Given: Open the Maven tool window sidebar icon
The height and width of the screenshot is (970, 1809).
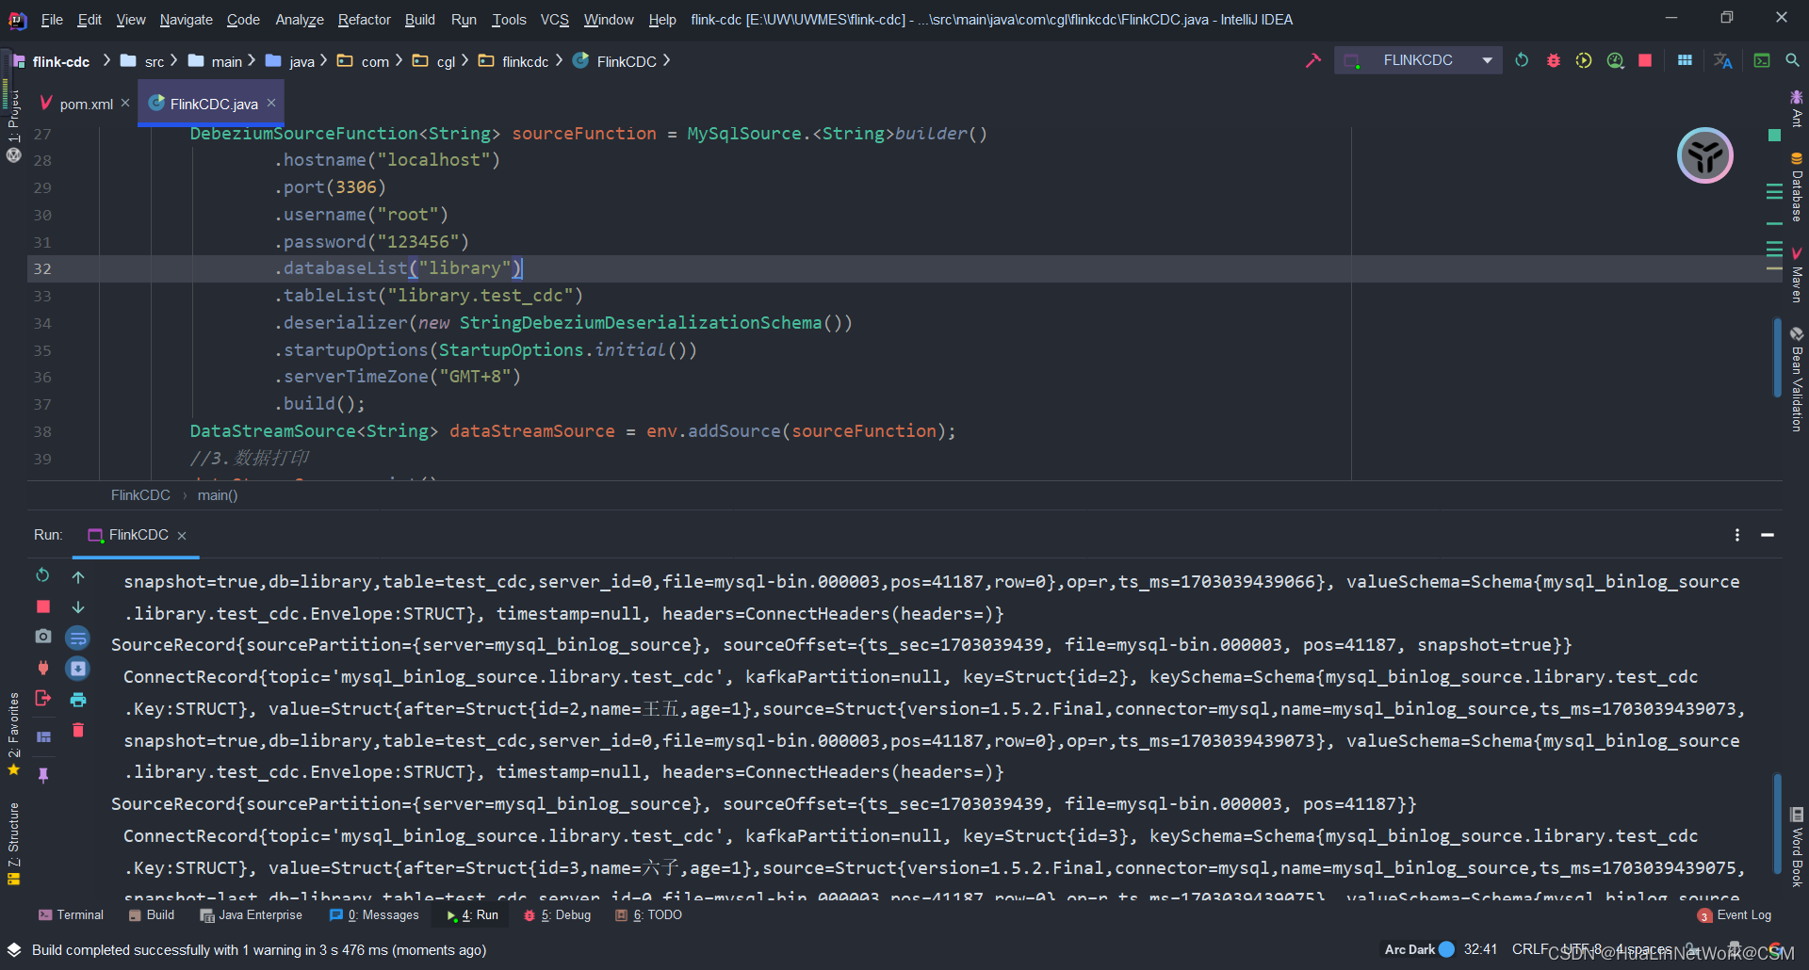Looking at the screenshot, I should (x=1798, y=273).
